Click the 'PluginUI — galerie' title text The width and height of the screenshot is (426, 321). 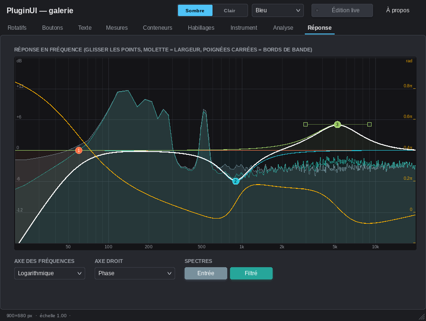[40, 10]
